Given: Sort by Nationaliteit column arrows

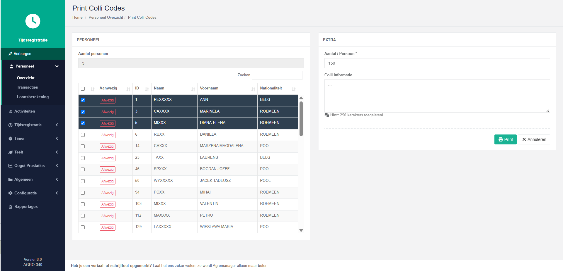Looking at the screenshot, I should 294,89.
